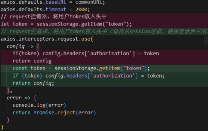Click getItem in the added green line
208x131 pixels.
(110, 68)
